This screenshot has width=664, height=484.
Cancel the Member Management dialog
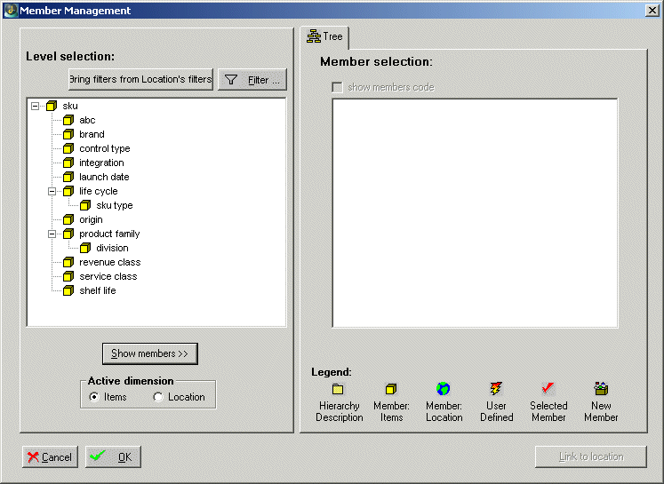pyautogui.click(x=50, y=457)
